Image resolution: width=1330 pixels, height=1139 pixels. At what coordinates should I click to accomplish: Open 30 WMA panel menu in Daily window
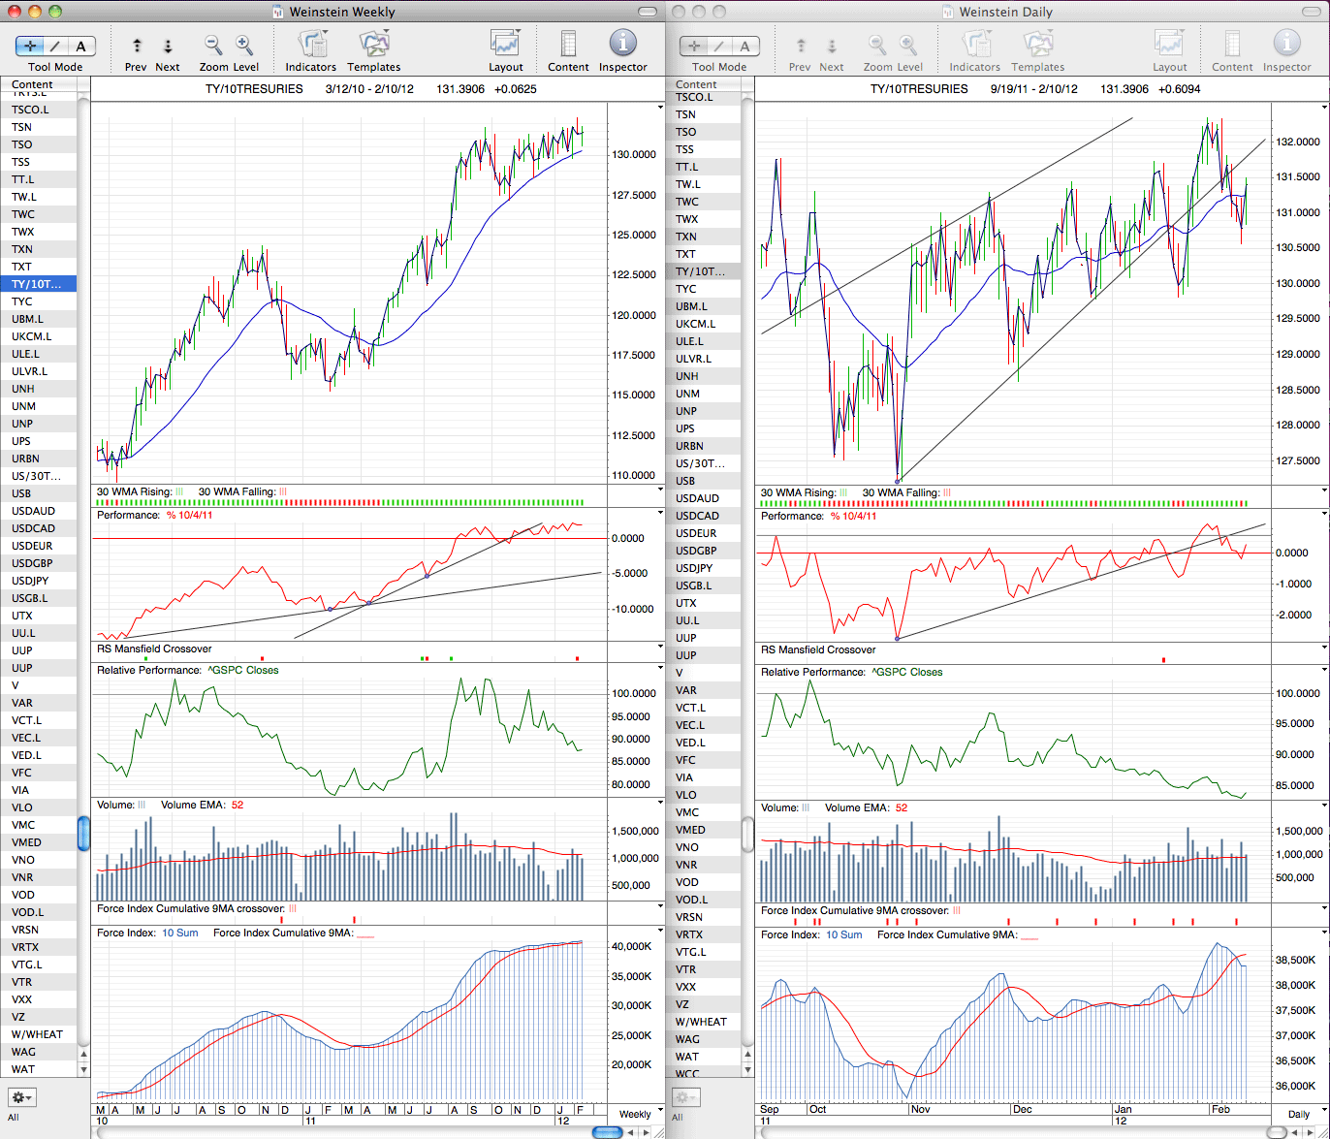tap(1324, 492)
